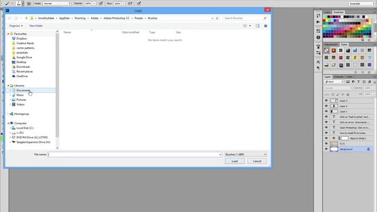This screenshot has width=377, height=212.
Task: Open the Brush tool preset picker
Action: 9,4
